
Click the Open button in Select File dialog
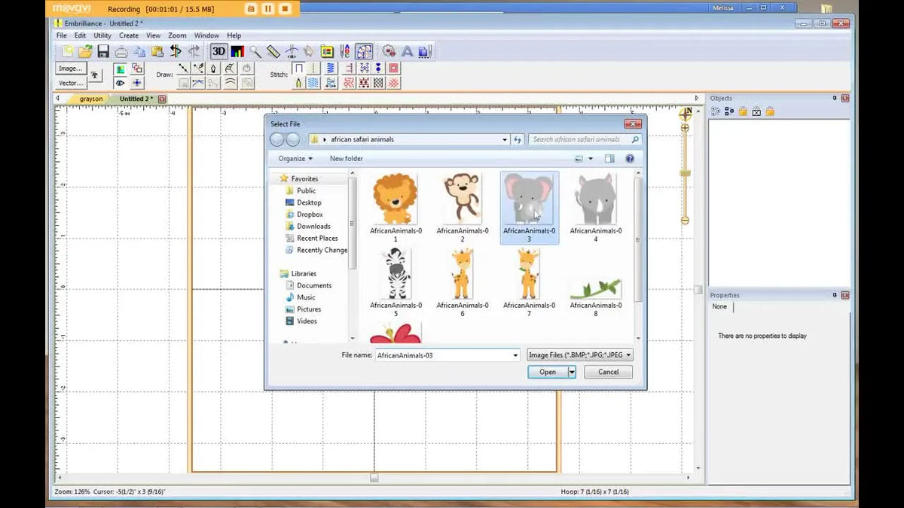548,372
